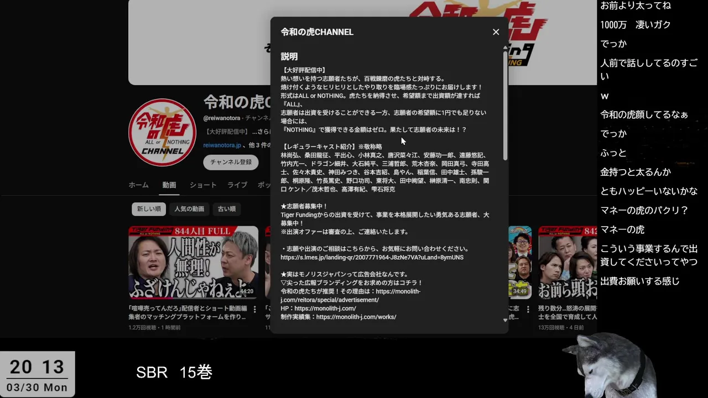The image size is (708, 398).
Task: Open the monolith-j.com/works link
Action: click(x=356, y=317)
